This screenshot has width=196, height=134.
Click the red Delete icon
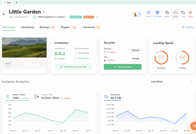pos(190,12)
